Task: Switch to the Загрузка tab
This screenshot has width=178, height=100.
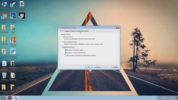Action: point(67,31)
